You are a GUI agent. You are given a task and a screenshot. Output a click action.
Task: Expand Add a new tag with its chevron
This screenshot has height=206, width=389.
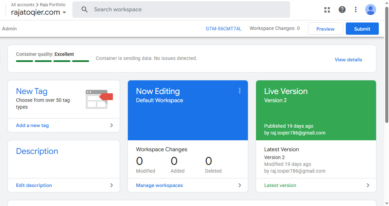pyautogui.click(x=112, y=125)
